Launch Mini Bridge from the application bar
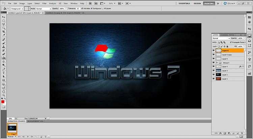This screenshot has height=139, width=253. [x=96, y=3]
